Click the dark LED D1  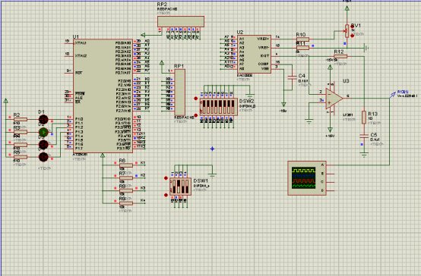pos(43,120)
